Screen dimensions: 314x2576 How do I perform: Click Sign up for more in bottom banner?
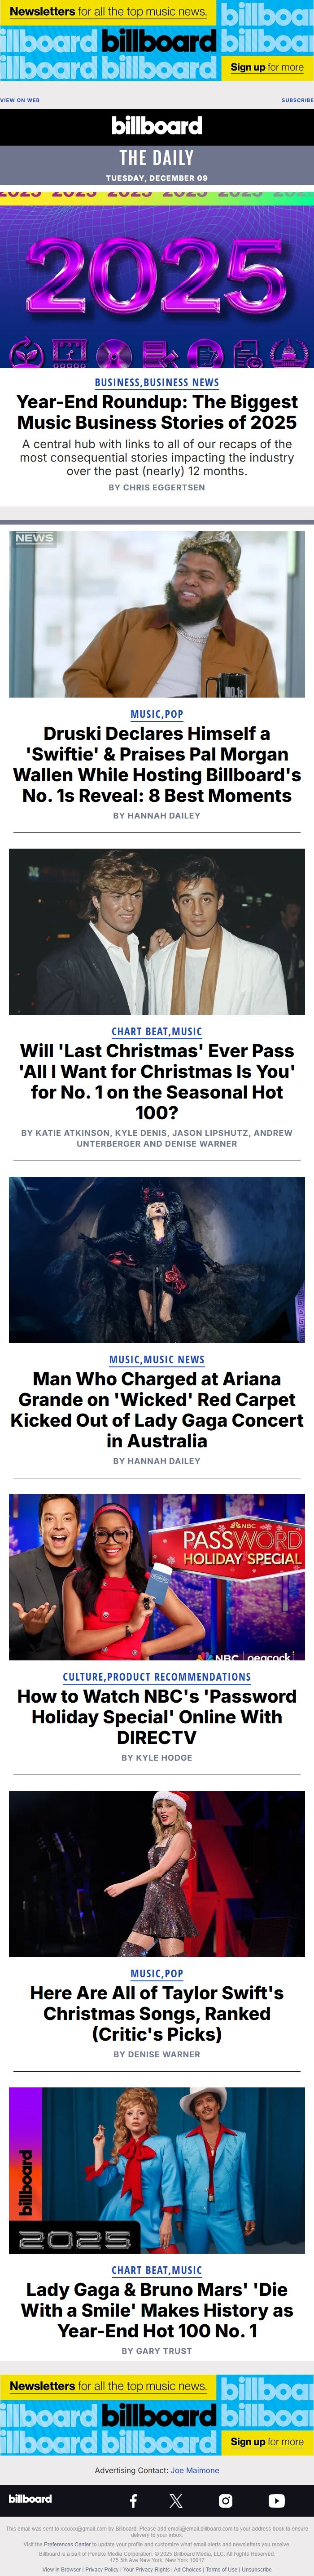pos(267,2441)
